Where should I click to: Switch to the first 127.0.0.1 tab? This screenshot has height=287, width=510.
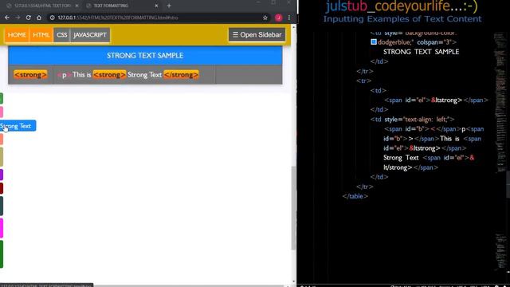(x=42, y=6)
